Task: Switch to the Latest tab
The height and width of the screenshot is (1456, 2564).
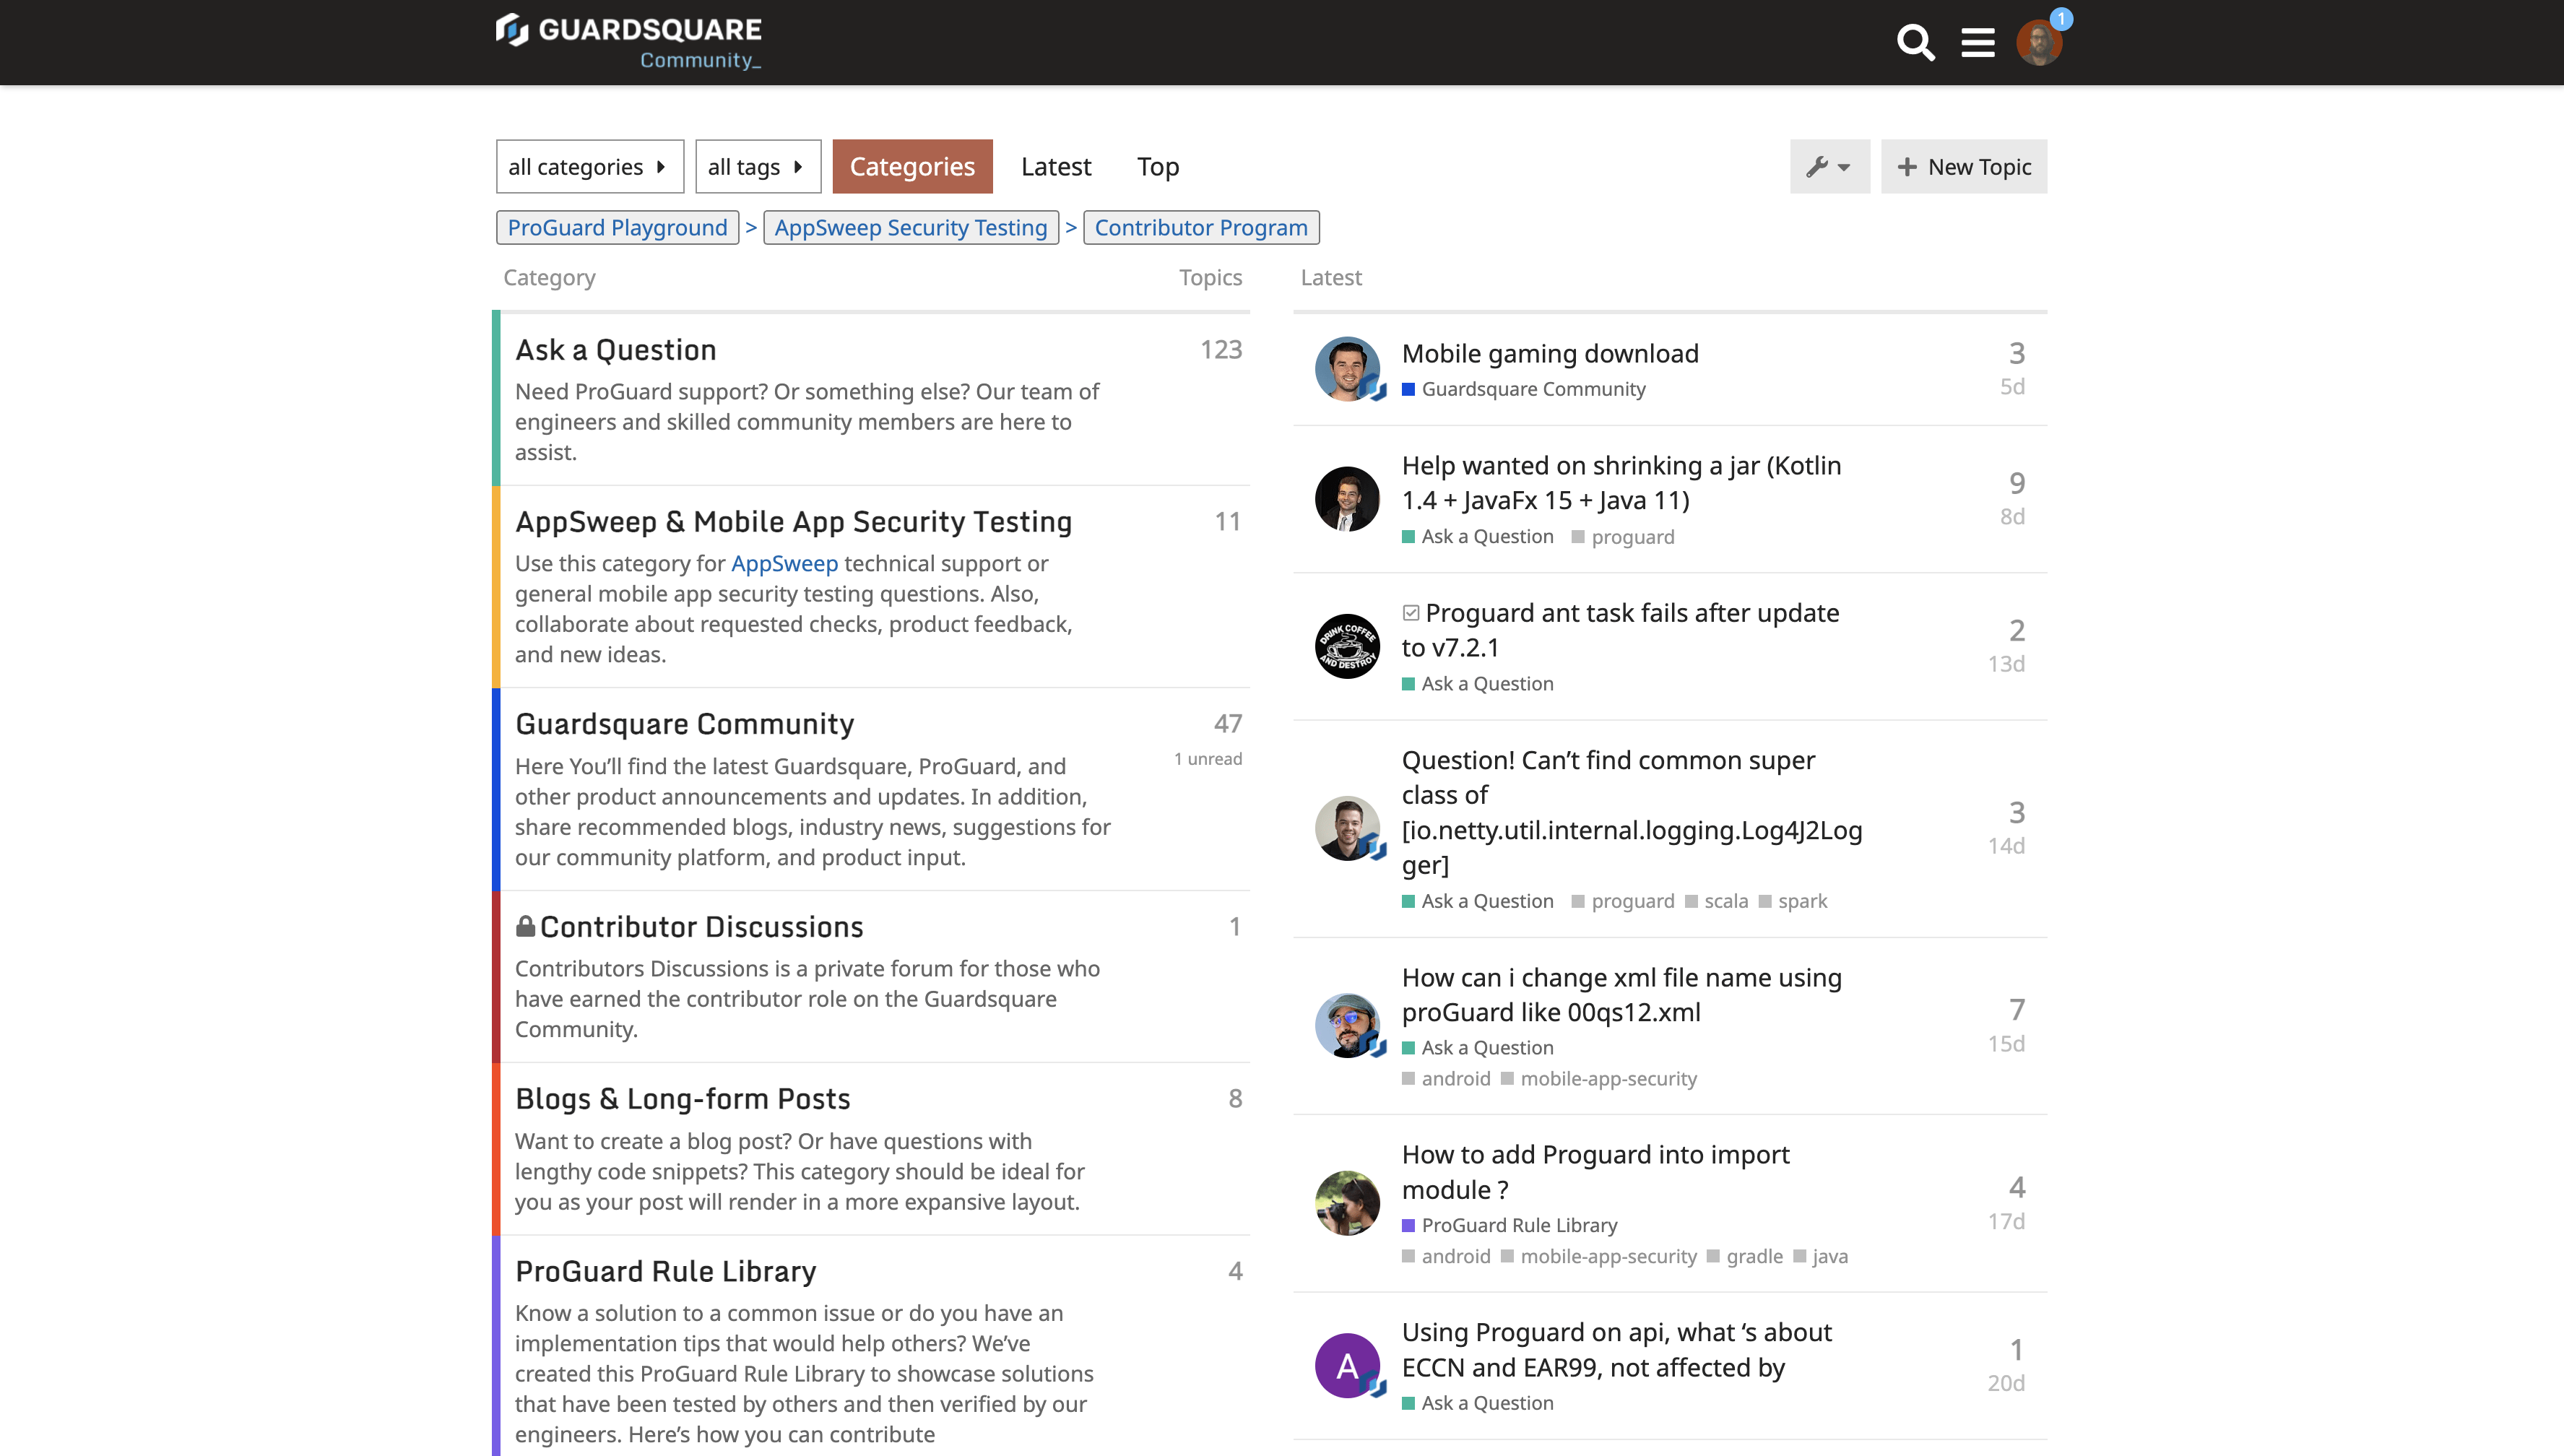Action: (1055, 167)
